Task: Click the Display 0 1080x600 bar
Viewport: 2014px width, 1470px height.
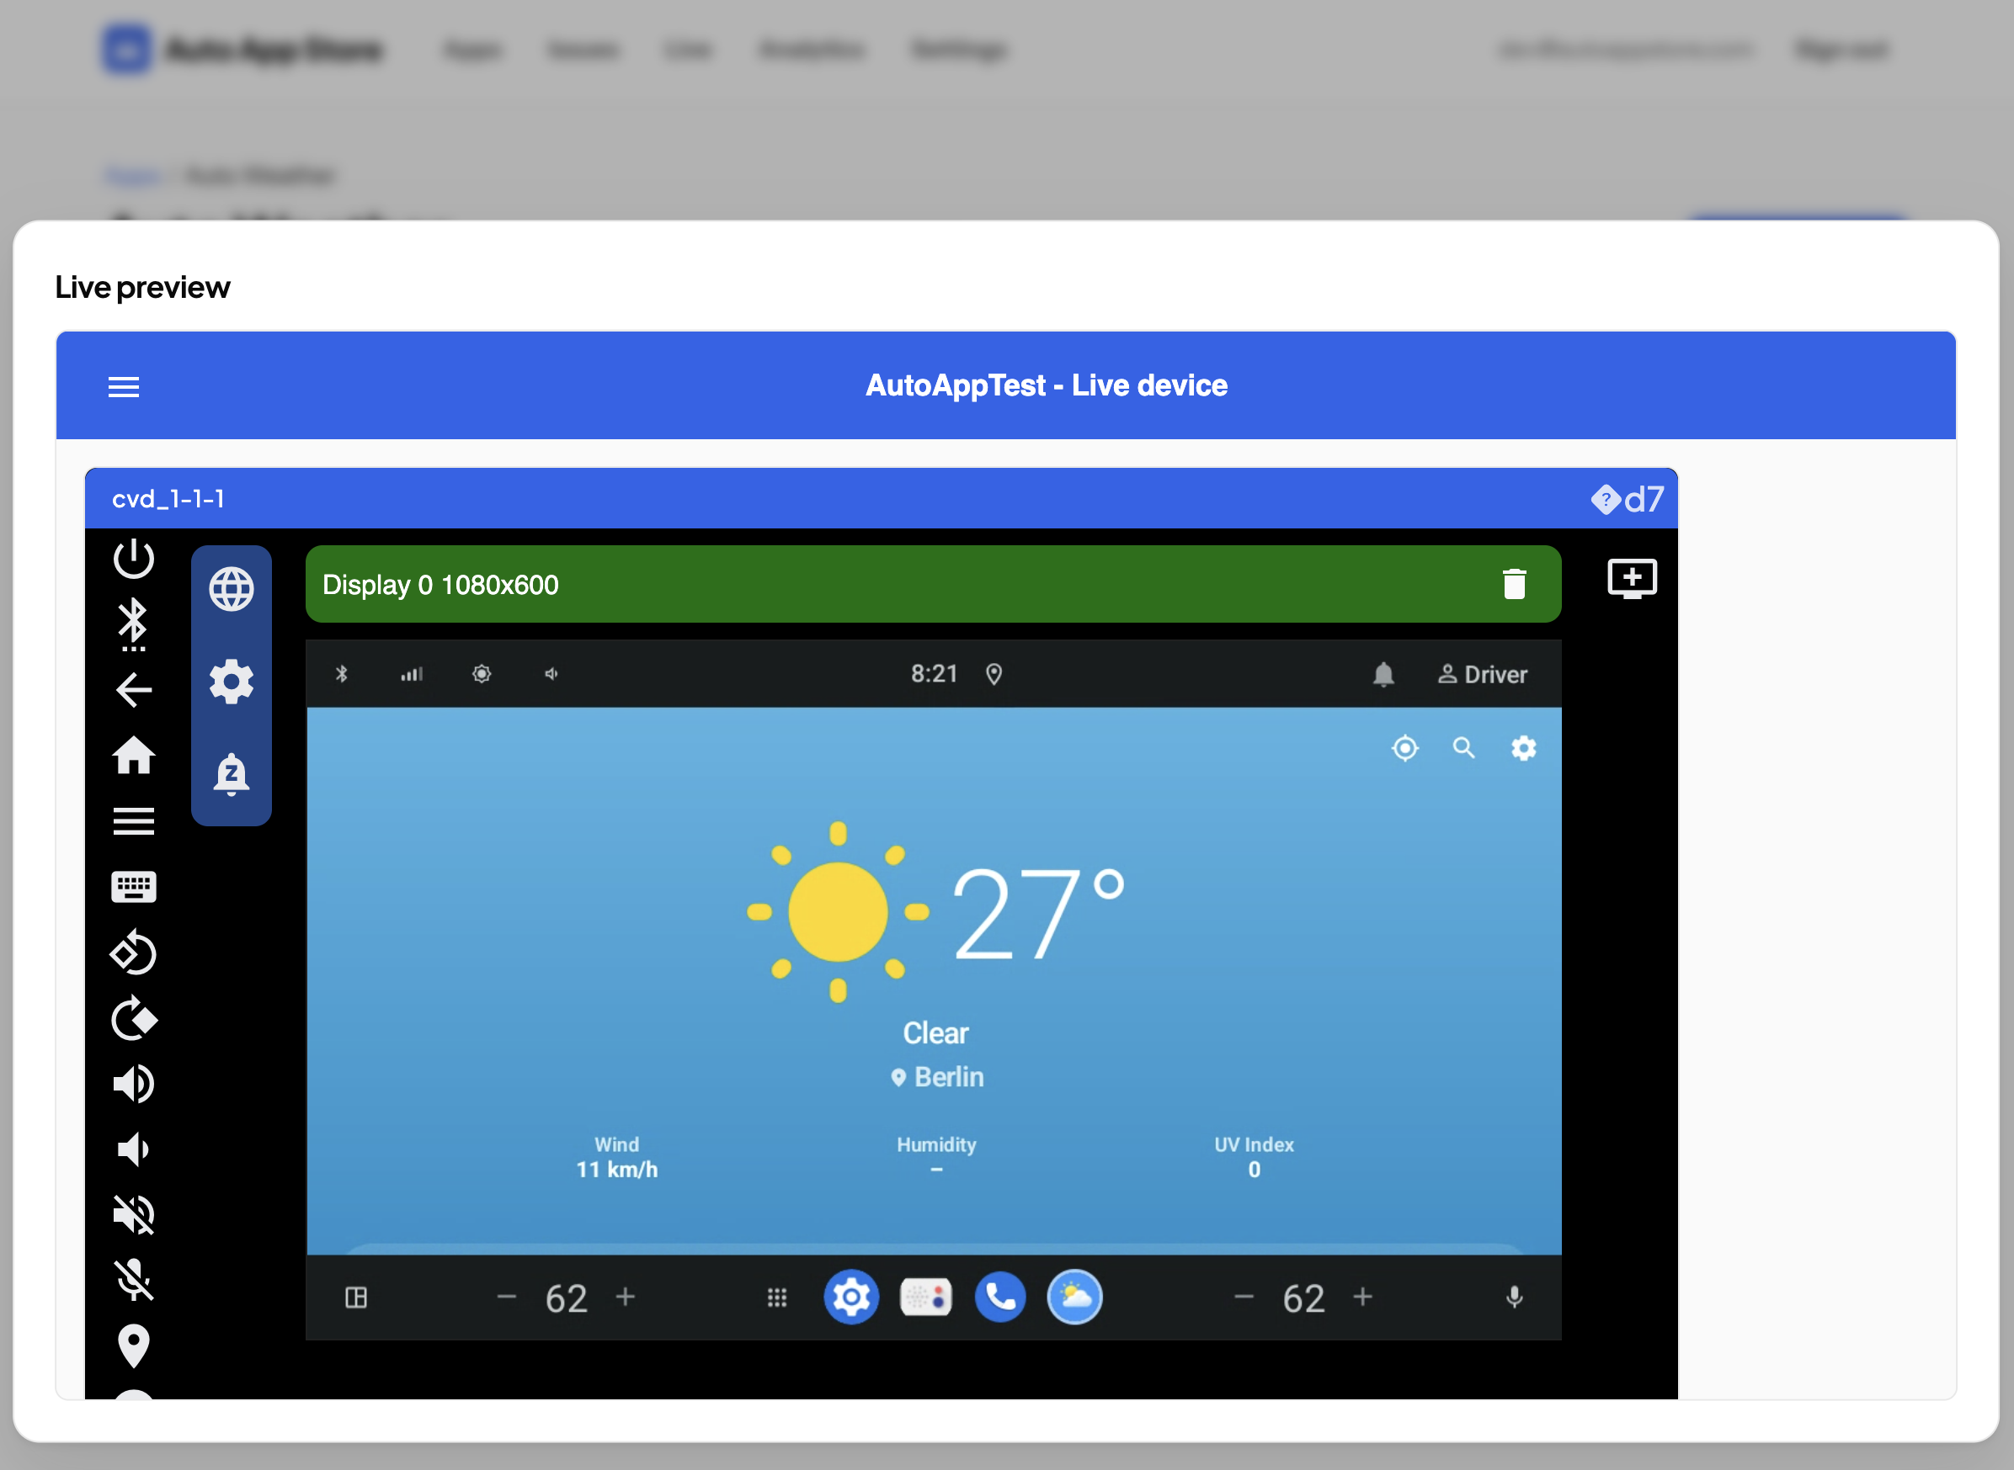Action: (x=933, y=584)
